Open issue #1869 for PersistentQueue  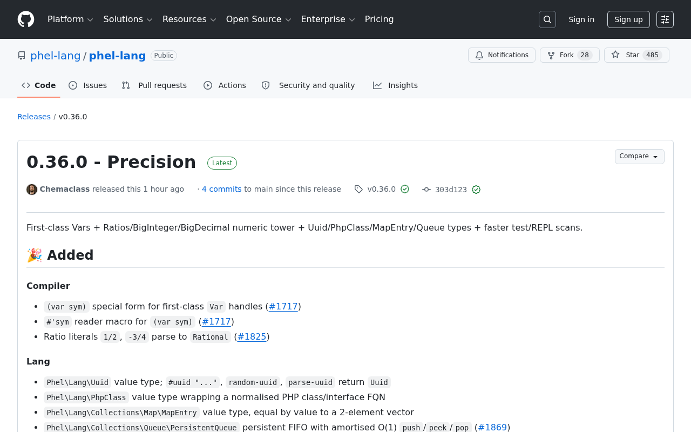coord(492,427)
